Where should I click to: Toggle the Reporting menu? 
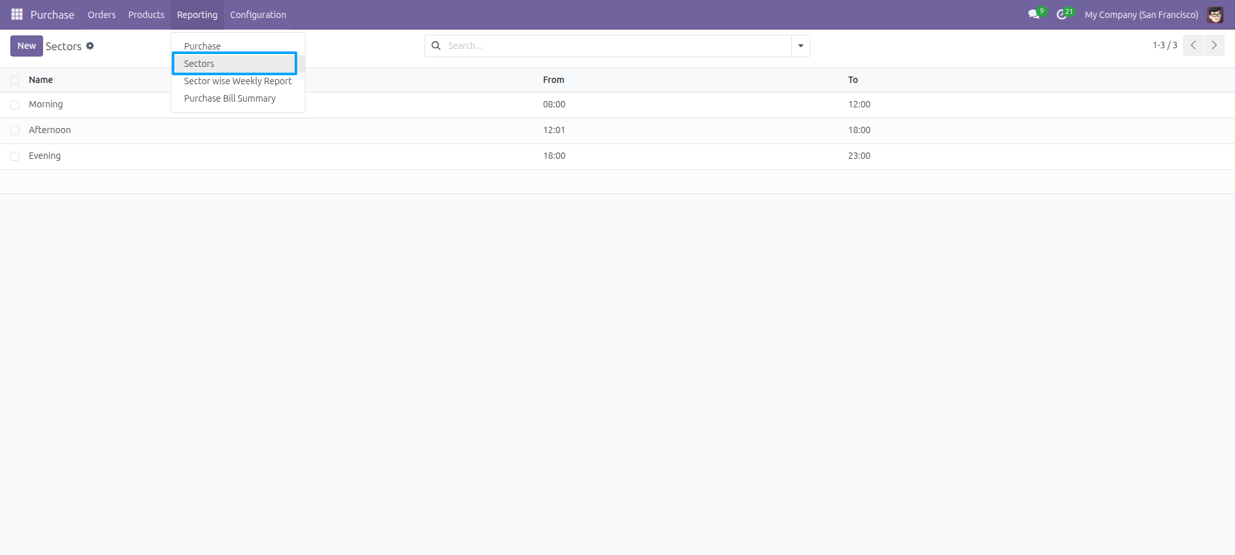coord(197,14)
